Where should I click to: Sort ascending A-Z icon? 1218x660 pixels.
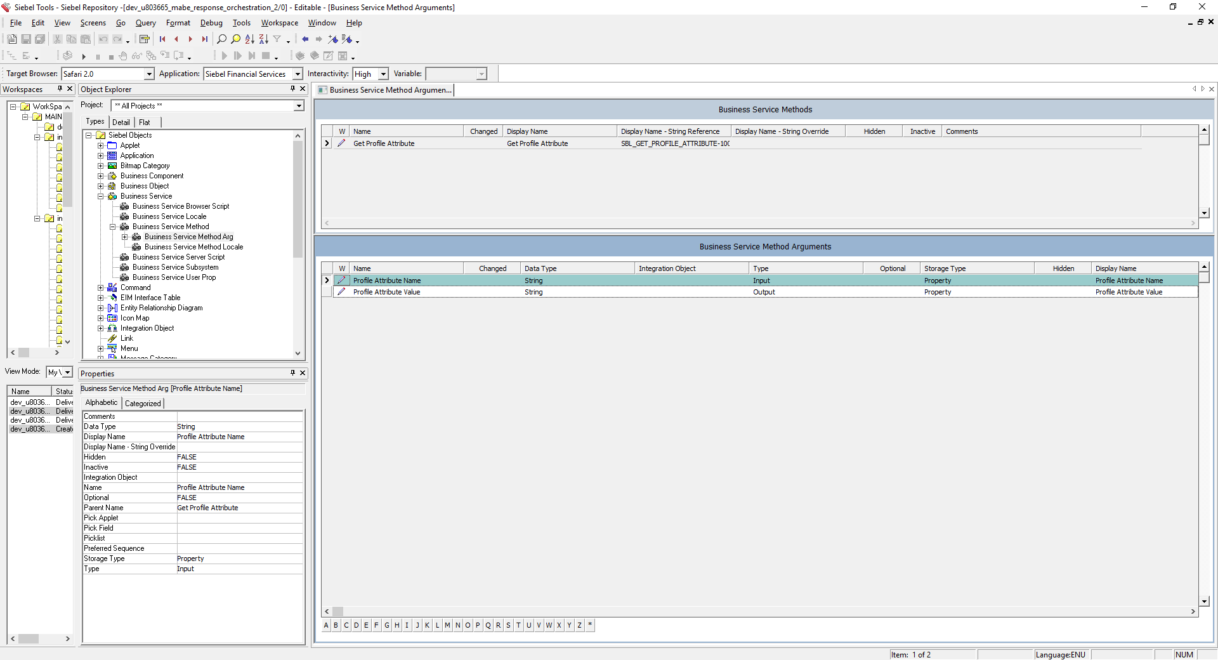[x=250, y=39]
